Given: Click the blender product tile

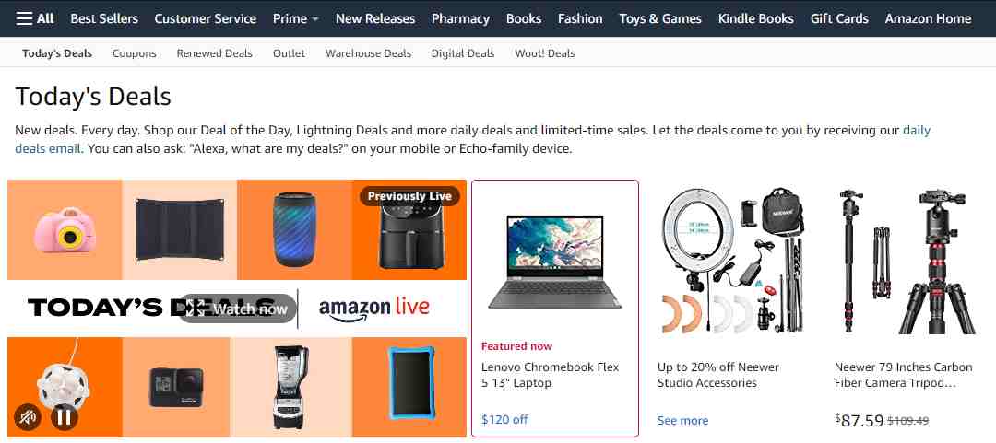Looking at the screenshot, I should [x=290, y=387].
